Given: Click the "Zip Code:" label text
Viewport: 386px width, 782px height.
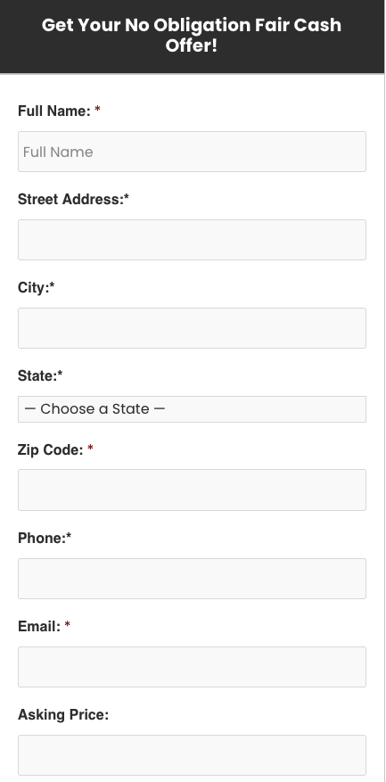Looking at the screenshot, I should tap(51, 449).
